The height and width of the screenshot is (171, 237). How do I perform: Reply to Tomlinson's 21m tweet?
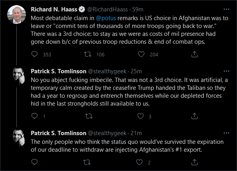[x=34, y=162]
